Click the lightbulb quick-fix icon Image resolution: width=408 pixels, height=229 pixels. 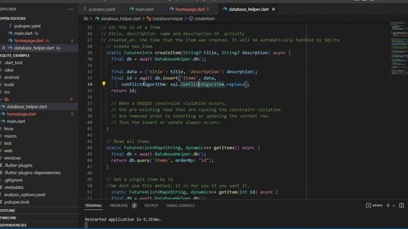(x=104, y=83)
